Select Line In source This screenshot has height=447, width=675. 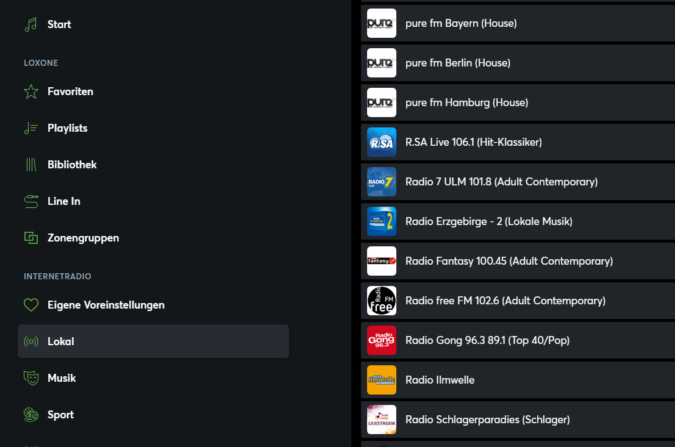[153, 201]
